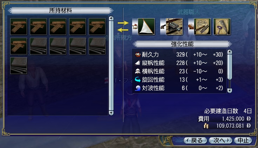Image resolution: width=258 pixels, height=148 pixels.
Task: Select the ship blueprint scroll slot icon
Action: pyautogui.click(x=202, y=27)
